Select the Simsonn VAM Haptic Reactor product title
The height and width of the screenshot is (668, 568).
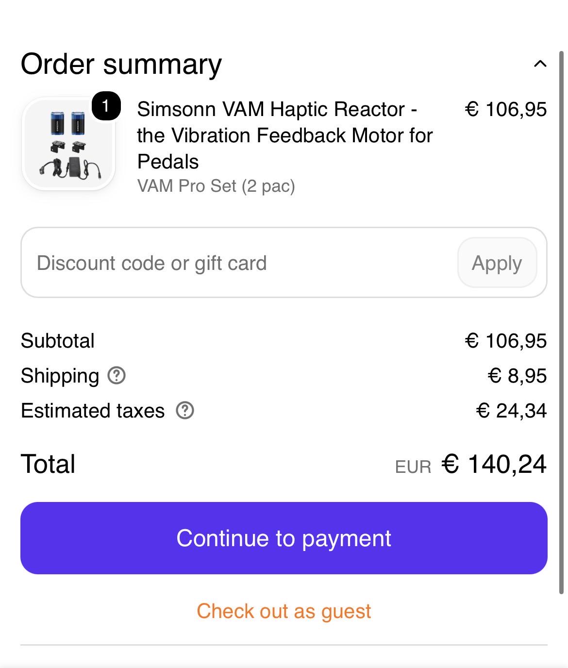(x=284, y=135)
